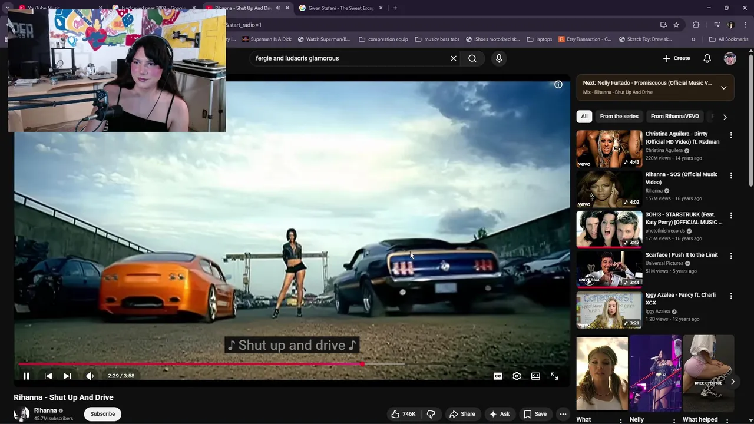The width and height of the screenshot is (754, 424).
Task: Open options for Rihanna SOS video
Action: click(731, 175)
